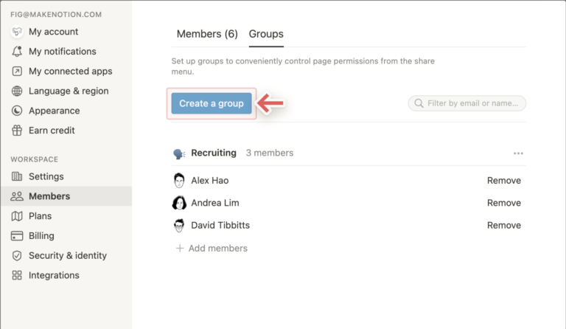Click the Earn credit gift icon
The image size is (566, 329).
tap(17, 131)
